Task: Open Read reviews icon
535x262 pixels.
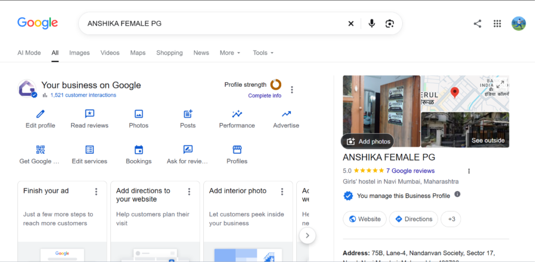Action: click(89, 114)
